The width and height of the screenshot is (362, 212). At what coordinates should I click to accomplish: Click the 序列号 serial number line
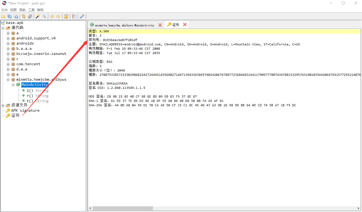coord(113,40)
